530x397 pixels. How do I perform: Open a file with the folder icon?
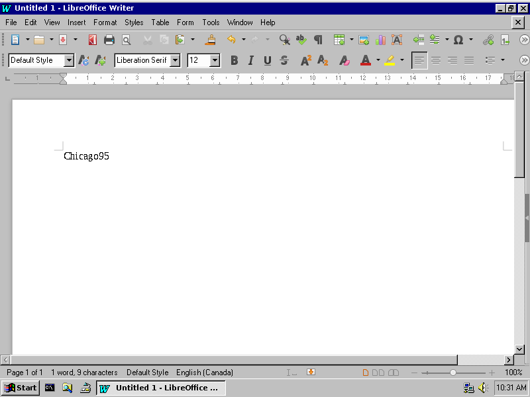pyautogui.click(x=39, y=40)
